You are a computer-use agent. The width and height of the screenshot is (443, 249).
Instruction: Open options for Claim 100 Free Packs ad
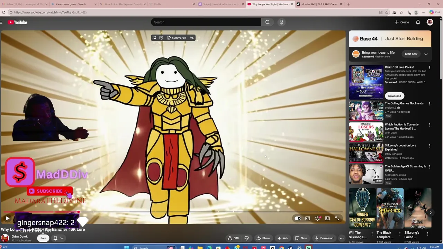tap(430, 68)
